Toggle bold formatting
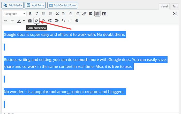The image size is (181, 114). point(31,14)
